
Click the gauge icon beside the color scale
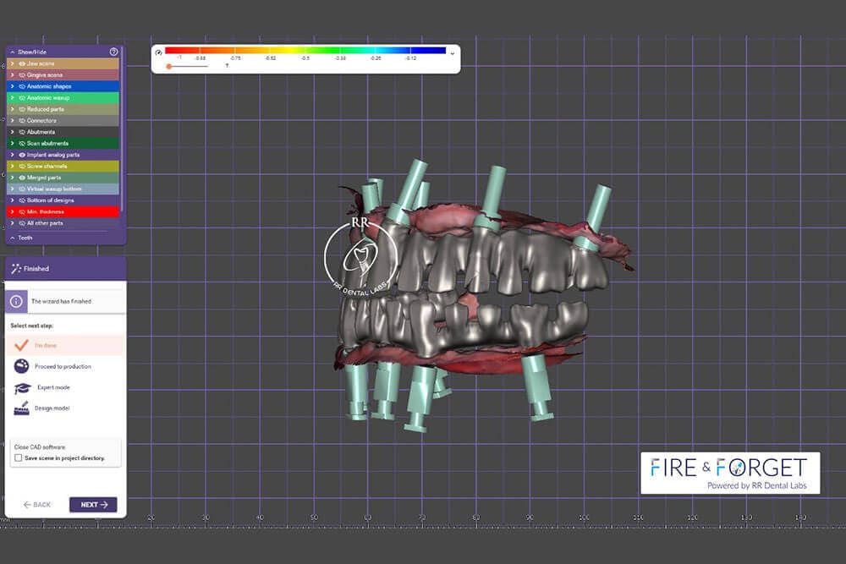(x=158, y=52)
